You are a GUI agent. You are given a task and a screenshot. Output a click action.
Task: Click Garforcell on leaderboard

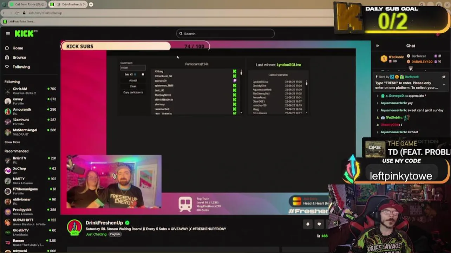pyautogui.click(x=419, y=56)
